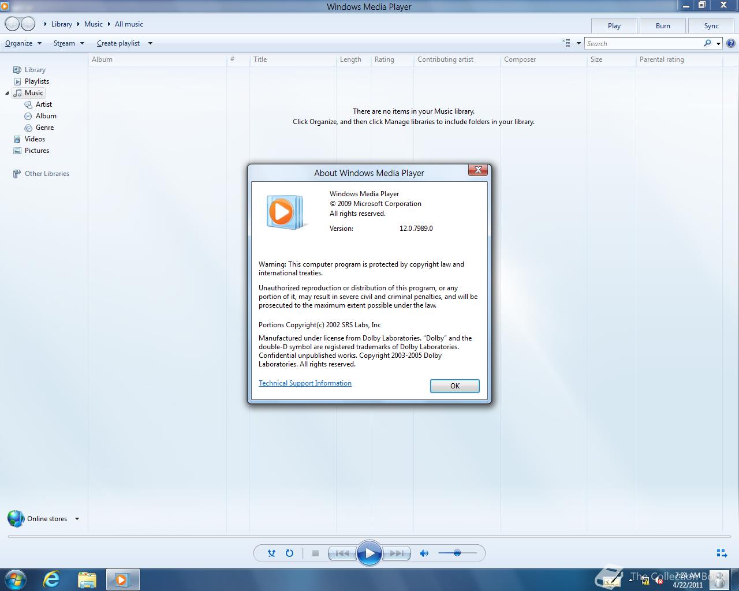
Task: Click Windows Media Player taskbar button
Action: click(x=122, y=579)
